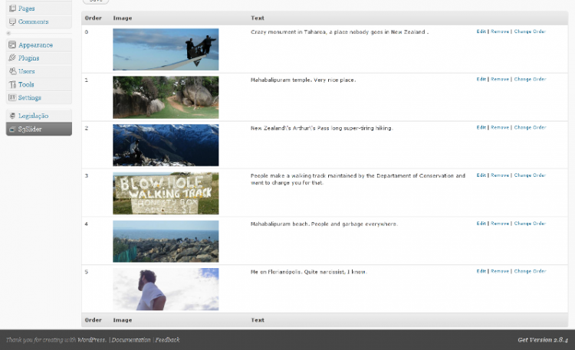Collapse the sidebar with the small arrow separator
The width and height of the screenshot is (575, 350).
(8, 34)
